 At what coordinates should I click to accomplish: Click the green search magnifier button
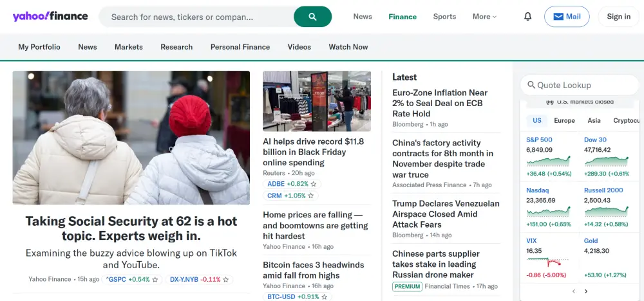pyautogui.click(x=312, y=17)
